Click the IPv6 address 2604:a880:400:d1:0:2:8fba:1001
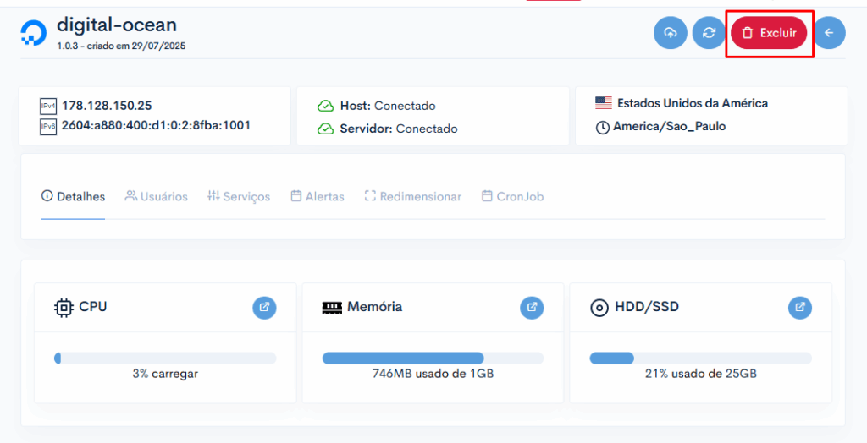 (156, 125)
